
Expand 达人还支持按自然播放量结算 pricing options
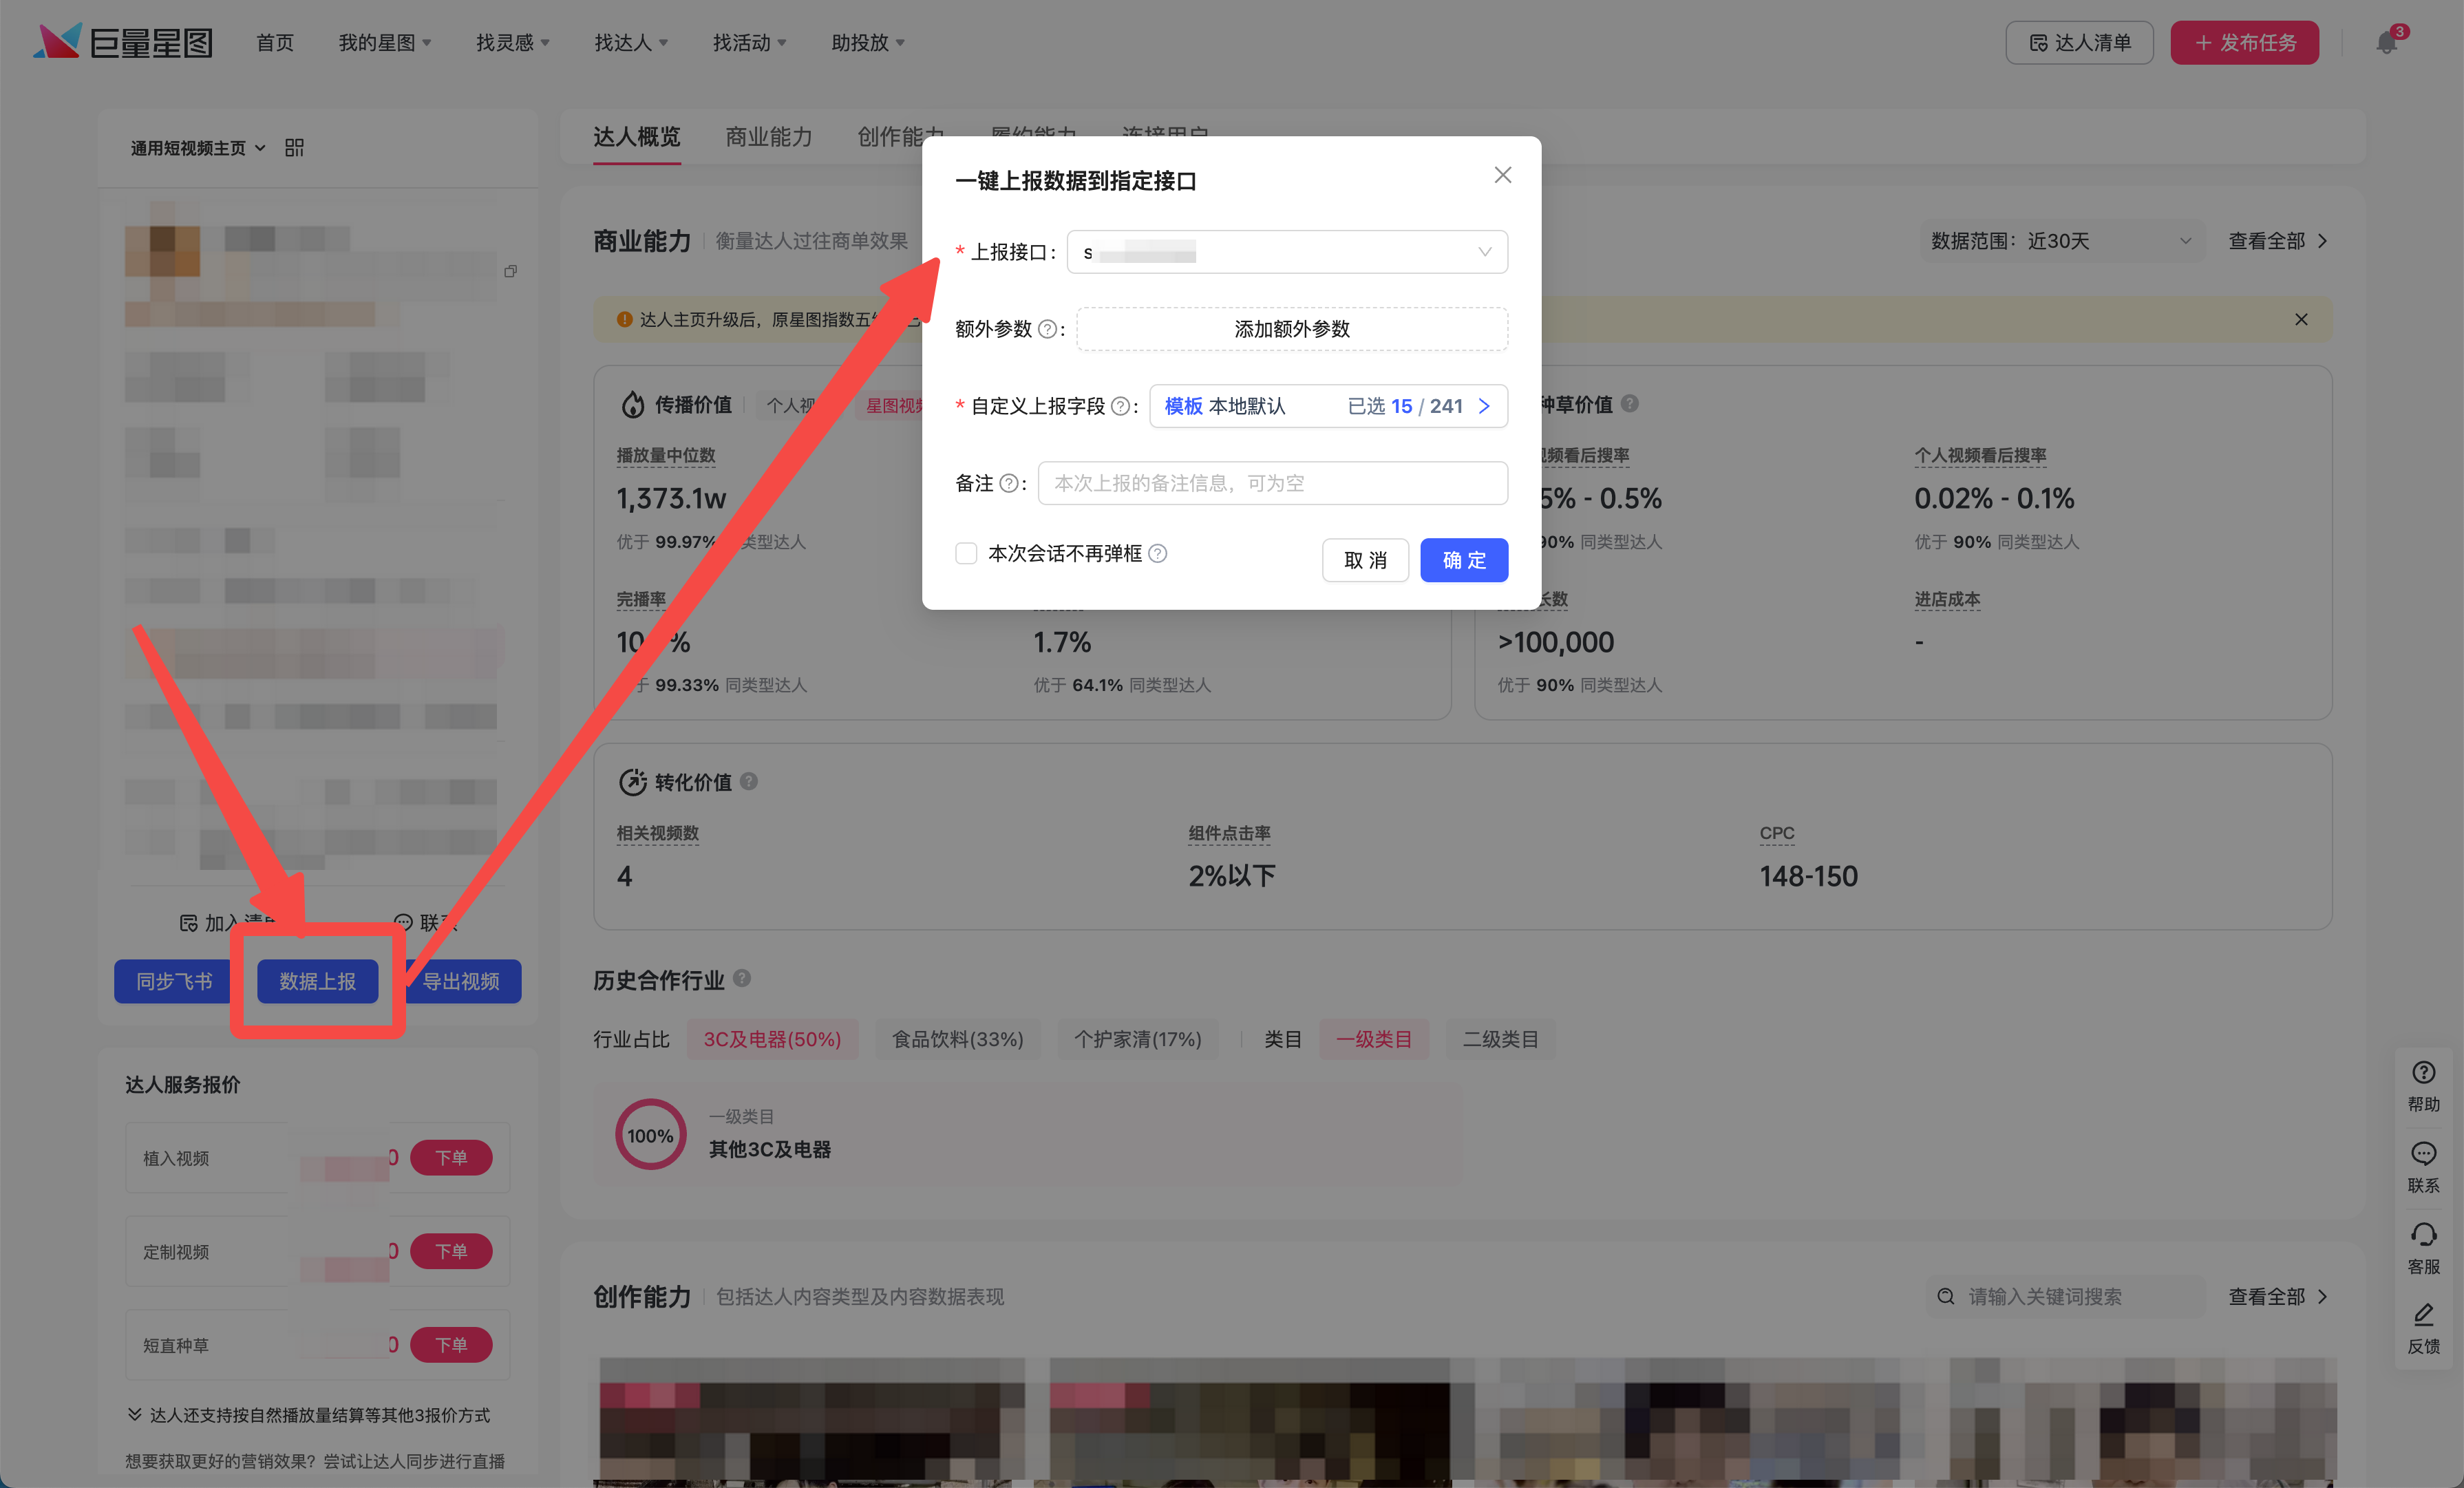coord(308,1415)
